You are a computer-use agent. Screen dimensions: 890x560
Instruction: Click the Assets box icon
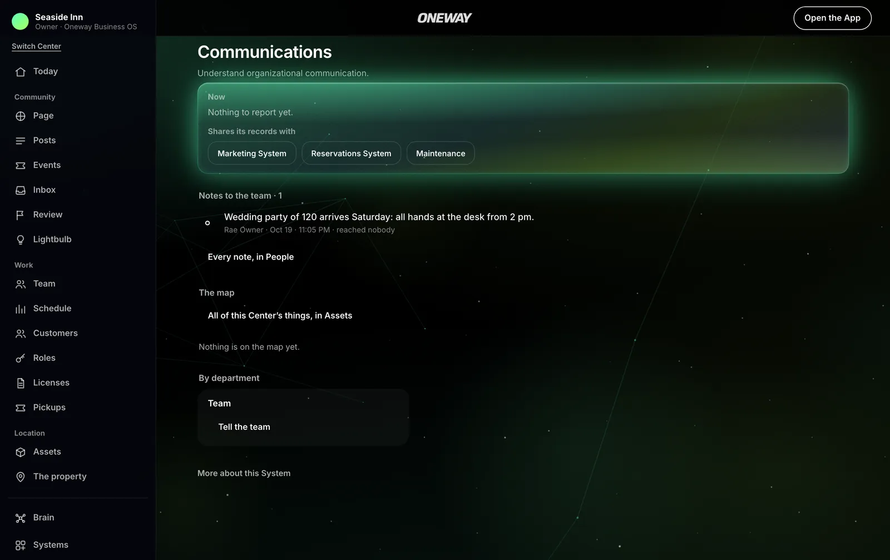click(21, 452)
